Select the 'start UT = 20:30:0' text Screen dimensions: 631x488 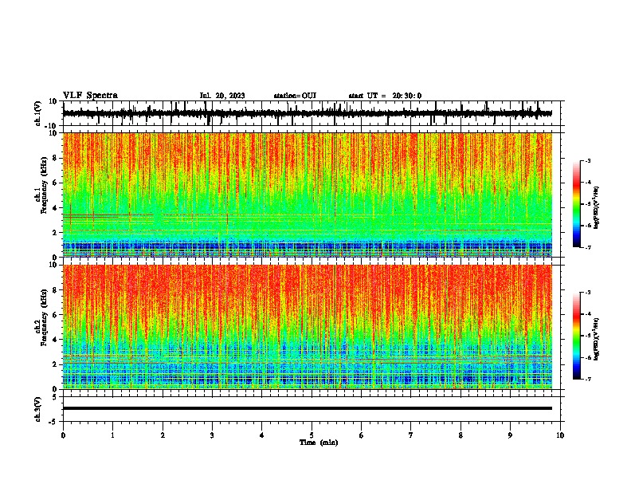point(385,96)
